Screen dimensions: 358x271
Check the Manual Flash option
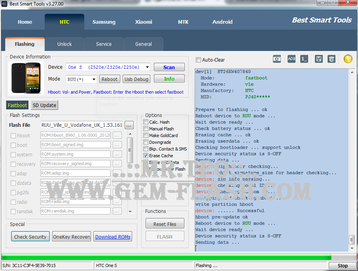point(146,129)
